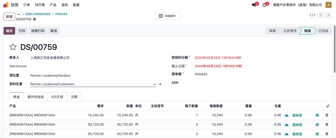Click the 已完成 status stage
336x138 pixels.
click(323, 31)
